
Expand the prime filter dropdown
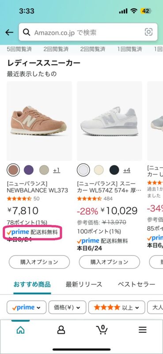(x=27, y=307)
